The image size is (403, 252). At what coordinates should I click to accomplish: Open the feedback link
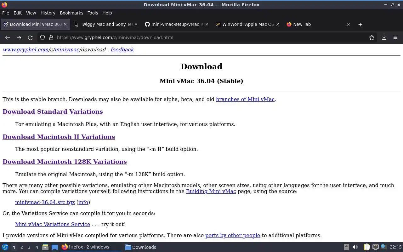point(122,50)
